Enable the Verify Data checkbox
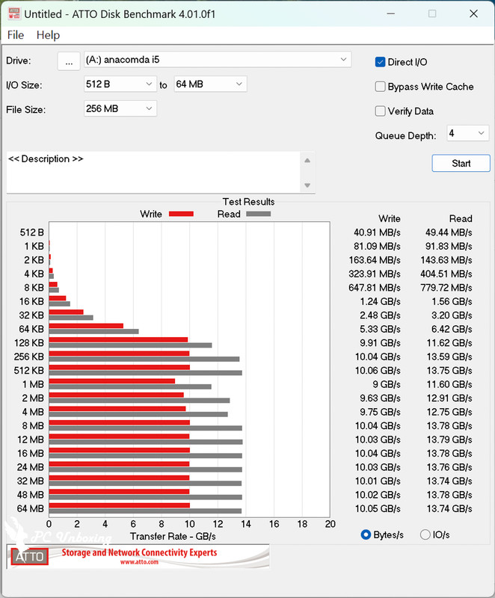This screenshot has width=495, height=598. 380,111
